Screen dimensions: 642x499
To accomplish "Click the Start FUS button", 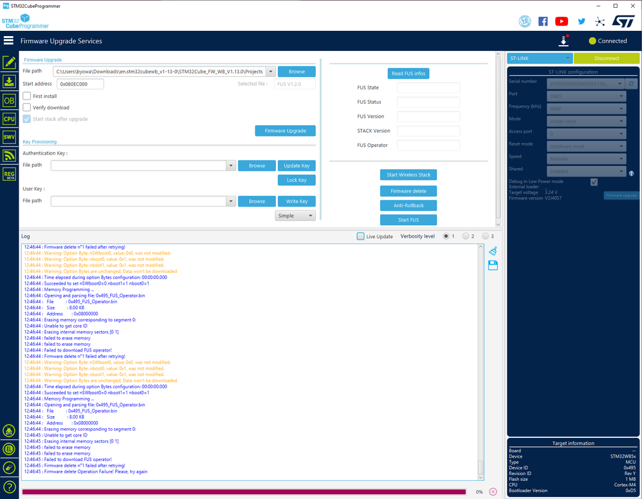I will [408, 220].
